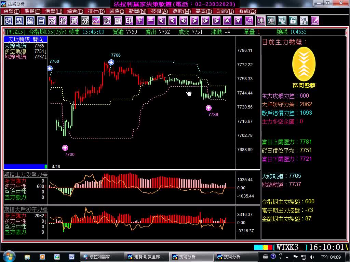Click the double right arrow icon
Image resolution: width=350 pixels, height=262 pixels.
205,21
